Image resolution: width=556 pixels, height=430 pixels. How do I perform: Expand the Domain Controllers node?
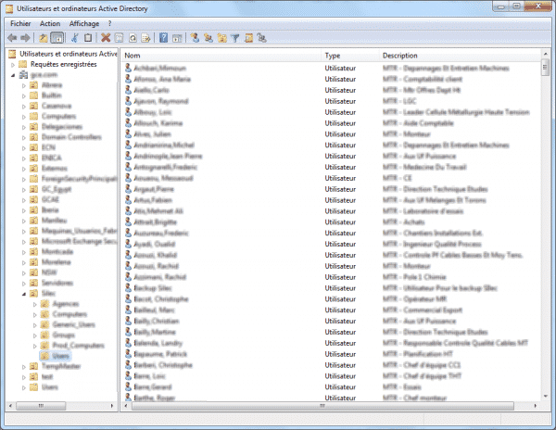pos(24,137)
